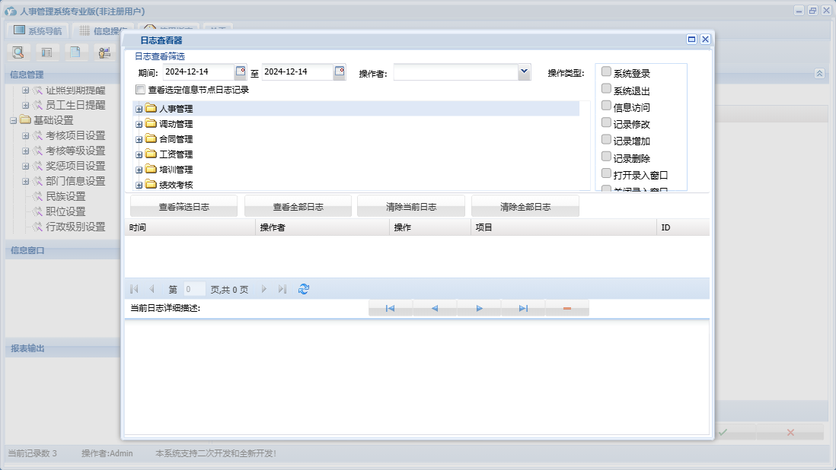This screenshot has height=470, width=836.
Task: Jump to first log detail record
Action: click(x=391, y=308)
